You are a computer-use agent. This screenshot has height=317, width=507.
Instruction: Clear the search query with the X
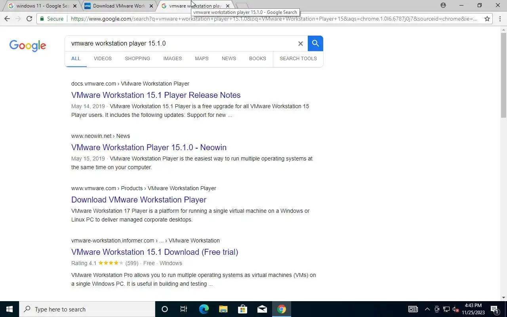(x=300, y=44)
